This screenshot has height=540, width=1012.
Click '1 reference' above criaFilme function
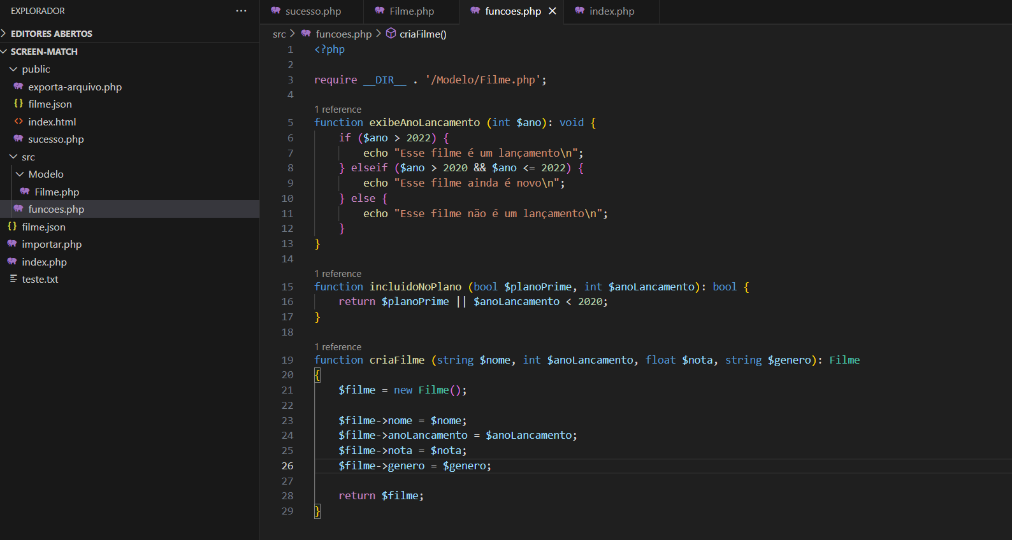coord(338,347)
